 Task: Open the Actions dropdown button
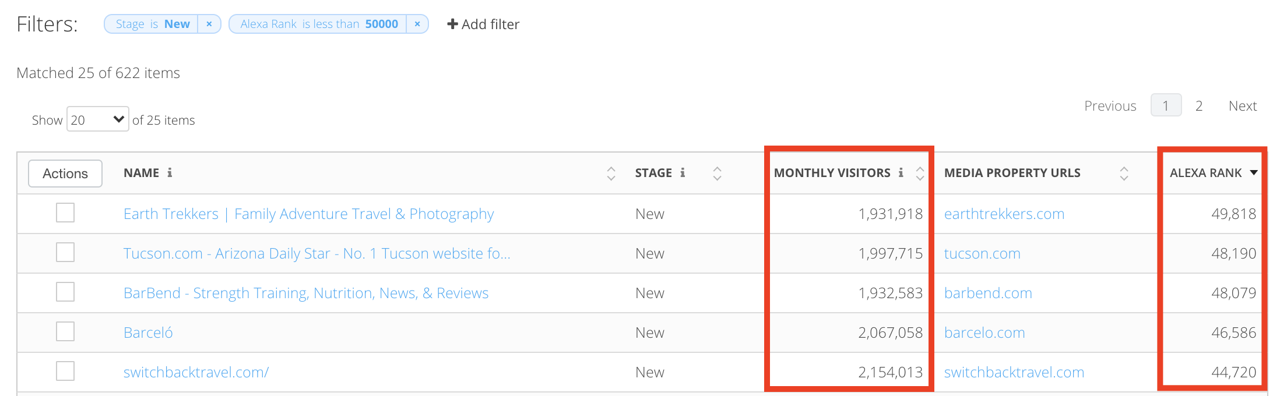pos(65,174)
